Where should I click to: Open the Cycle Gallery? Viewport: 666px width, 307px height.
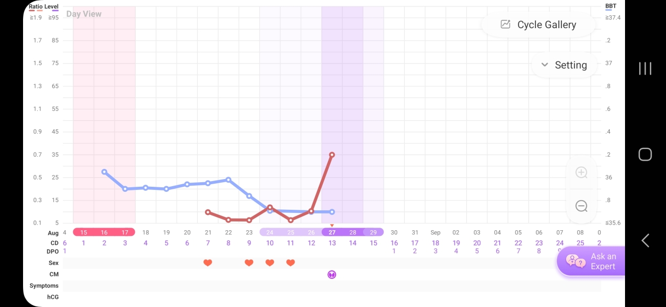[539, 25]
